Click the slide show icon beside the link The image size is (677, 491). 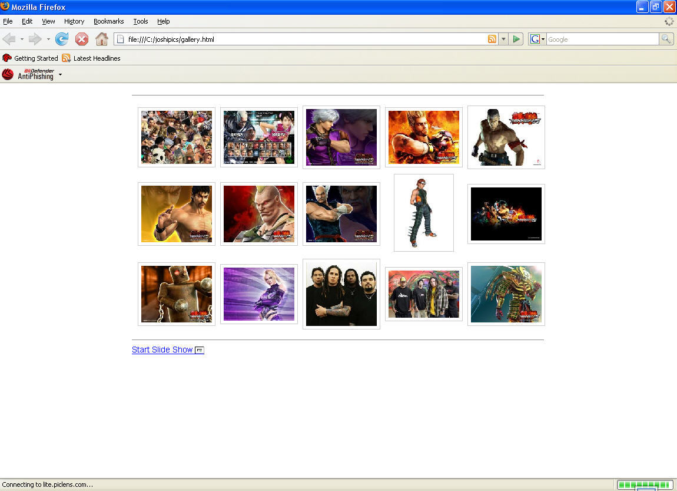[x=200, y=350]
